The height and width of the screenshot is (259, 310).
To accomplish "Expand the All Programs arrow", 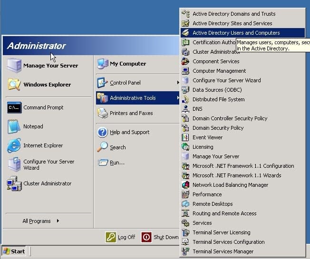I will 58,221.
